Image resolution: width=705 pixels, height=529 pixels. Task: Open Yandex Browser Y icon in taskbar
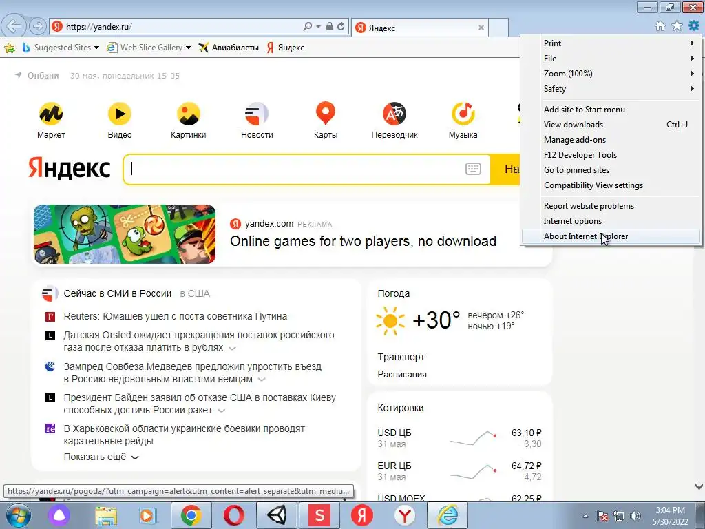405,515
